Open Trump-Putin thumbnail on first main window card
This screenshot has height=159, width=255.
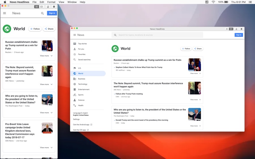tap(194, 65)
